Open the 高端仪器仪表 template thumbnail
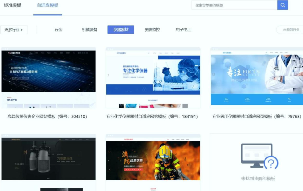This screenshot has width=303, height=191. tap(49, 78)
